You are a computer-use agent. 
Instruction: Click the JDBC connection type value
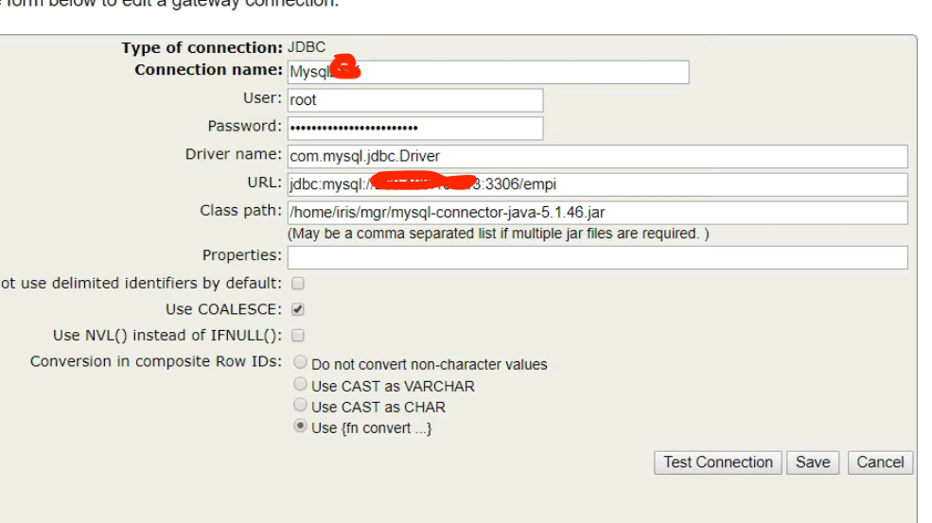[x=307, y=46]
